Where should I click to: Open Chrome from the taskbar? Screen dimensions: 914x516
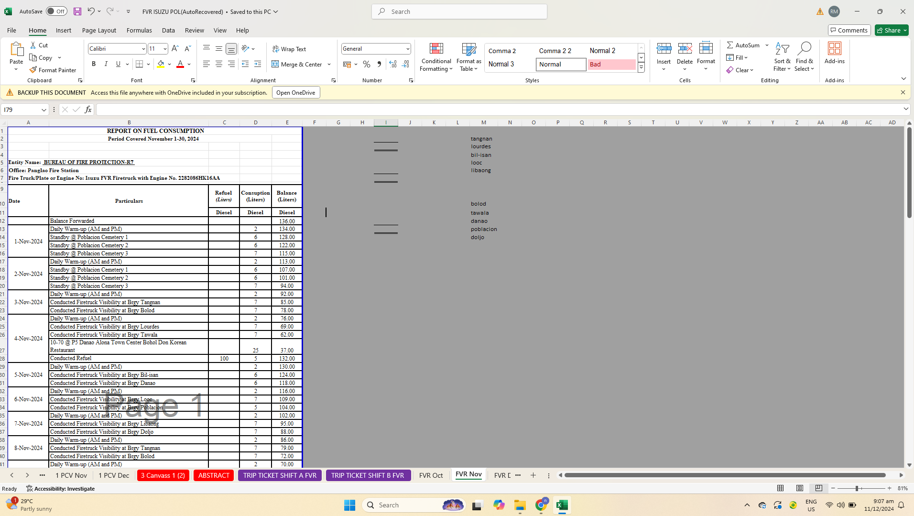pyautogui.click(x=541, y=505)
